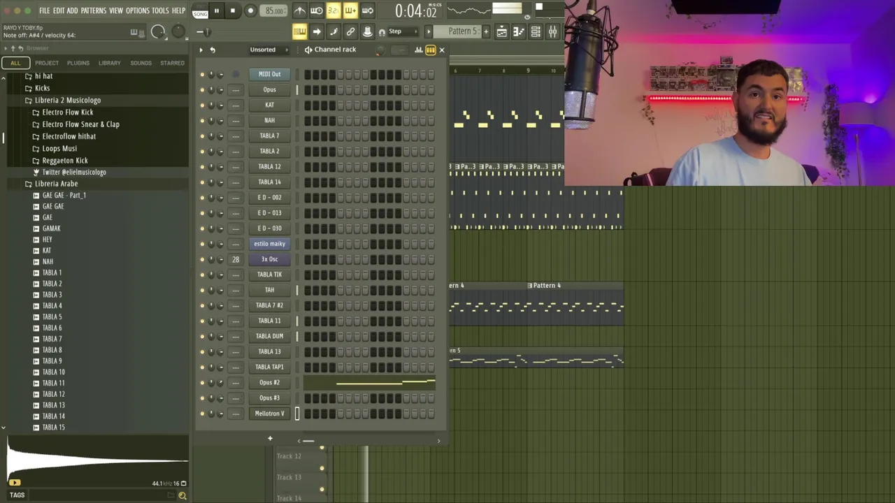
Task: Click the main snap magnet icon
Action: (382, 32)
